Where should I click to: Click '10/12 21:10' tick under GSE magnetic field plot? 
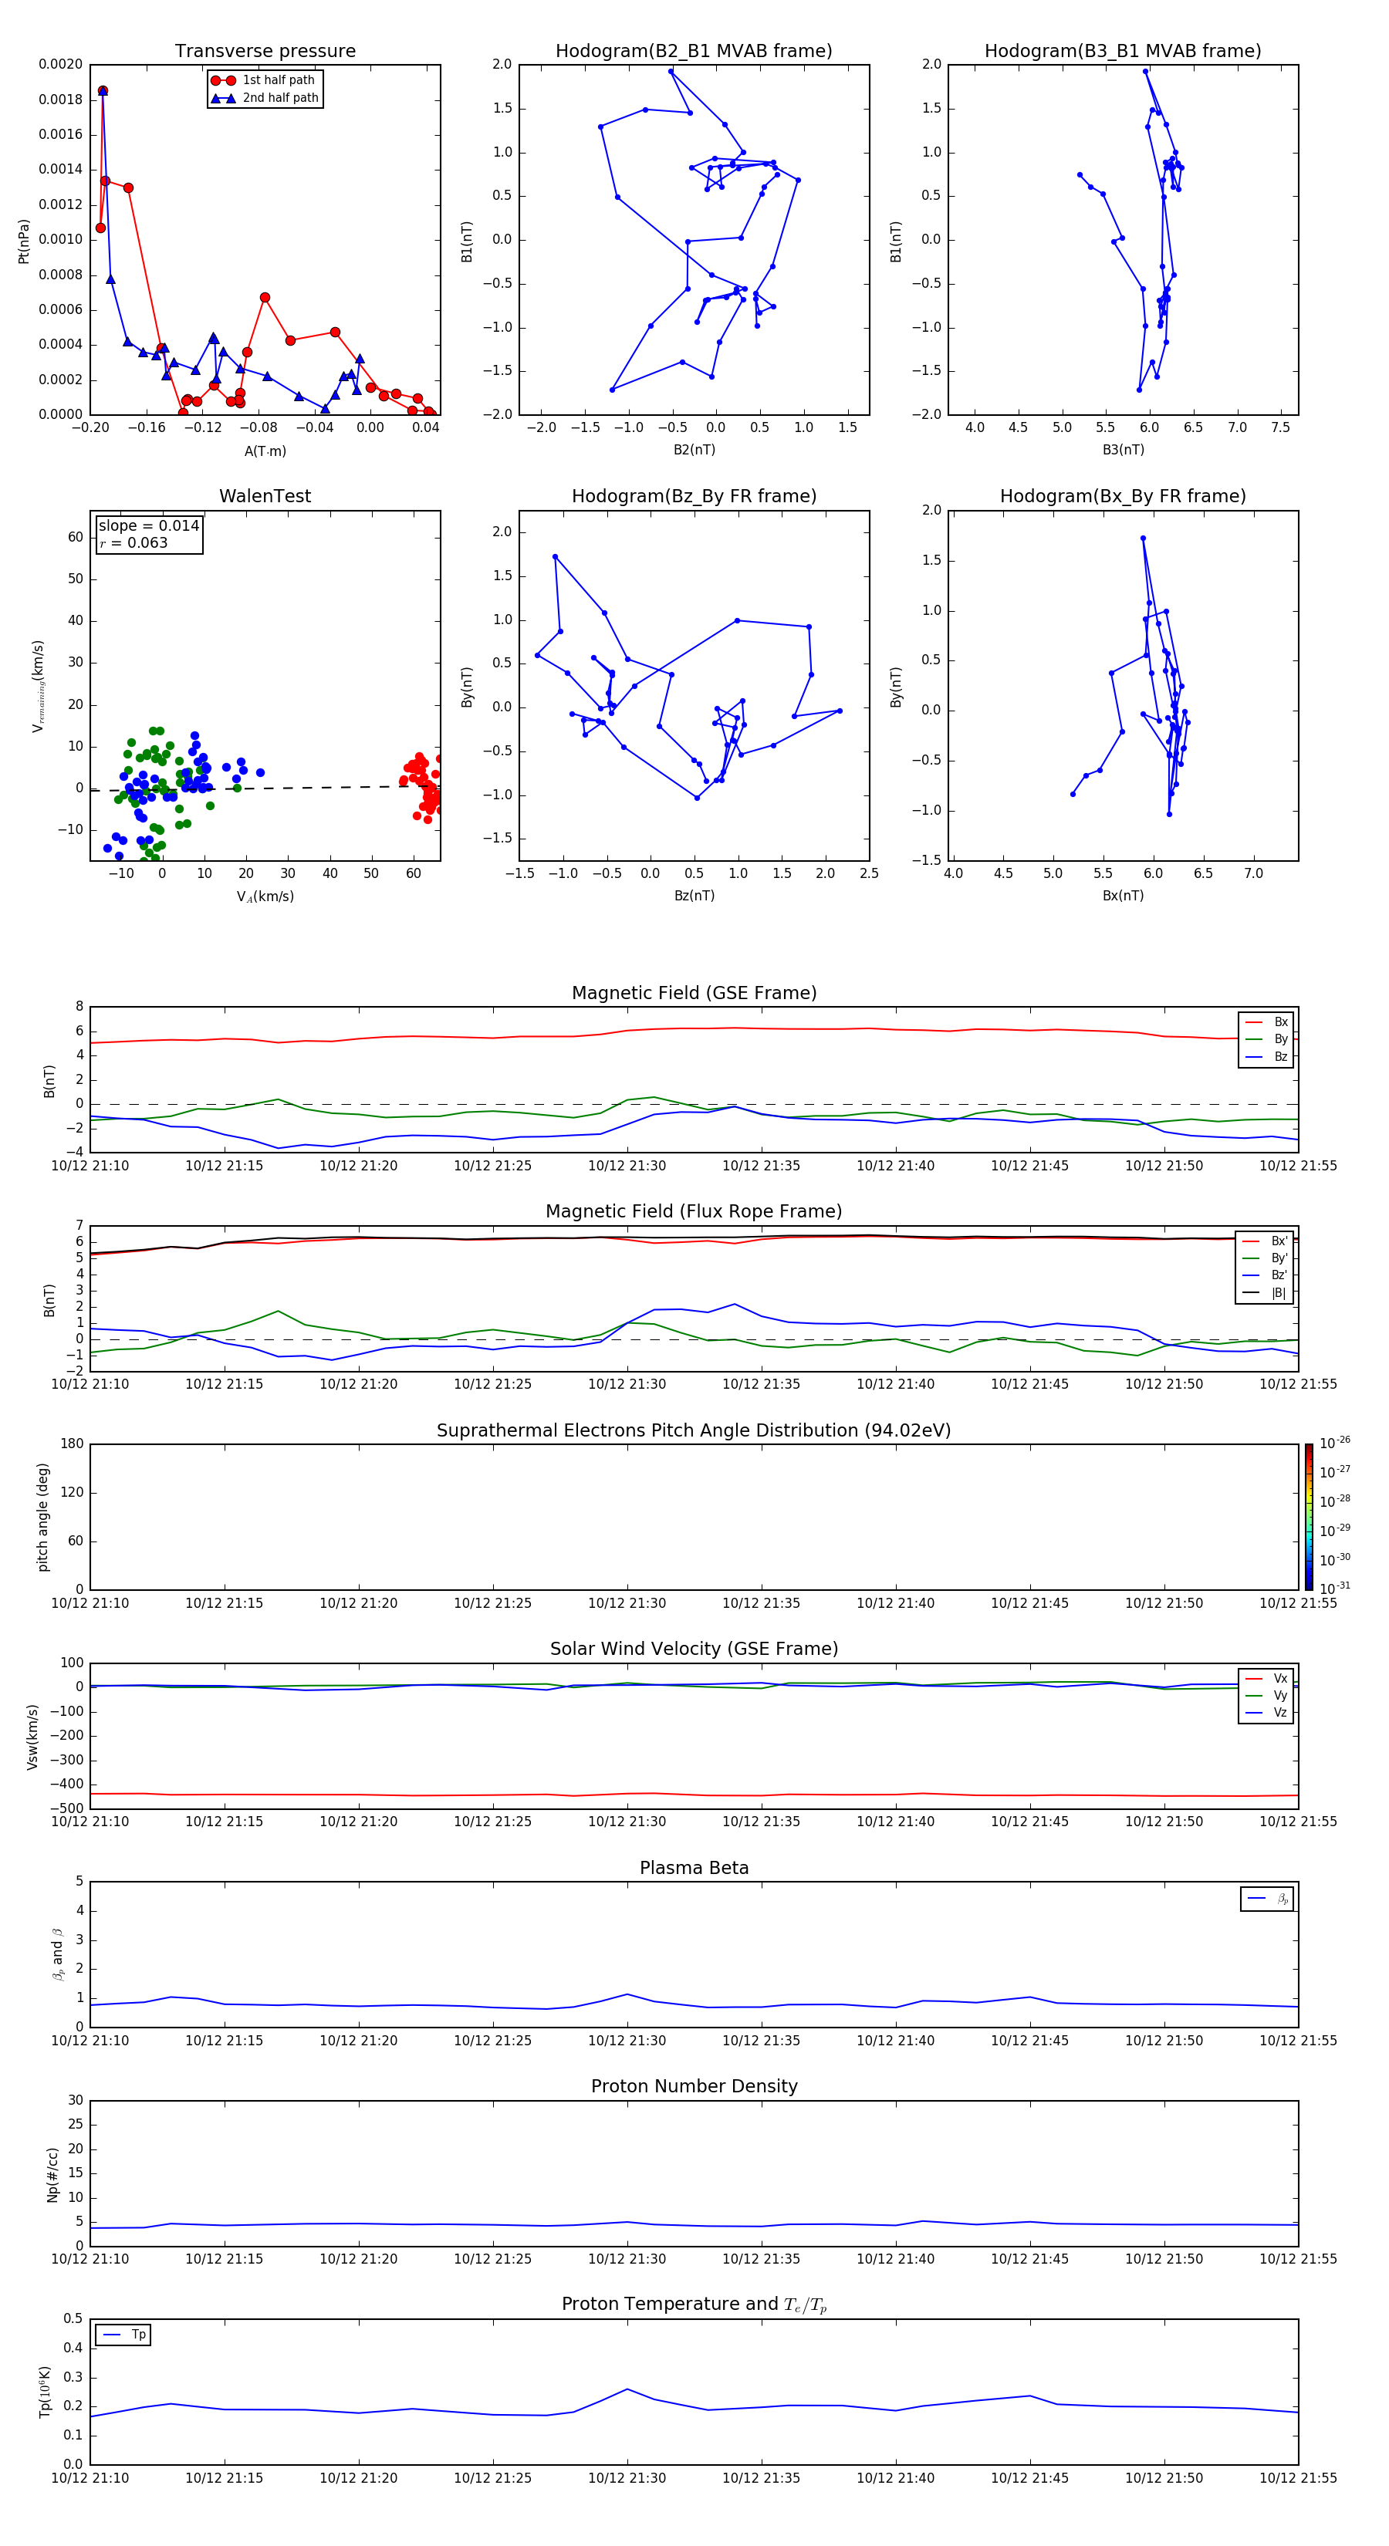click(90, 1165)
